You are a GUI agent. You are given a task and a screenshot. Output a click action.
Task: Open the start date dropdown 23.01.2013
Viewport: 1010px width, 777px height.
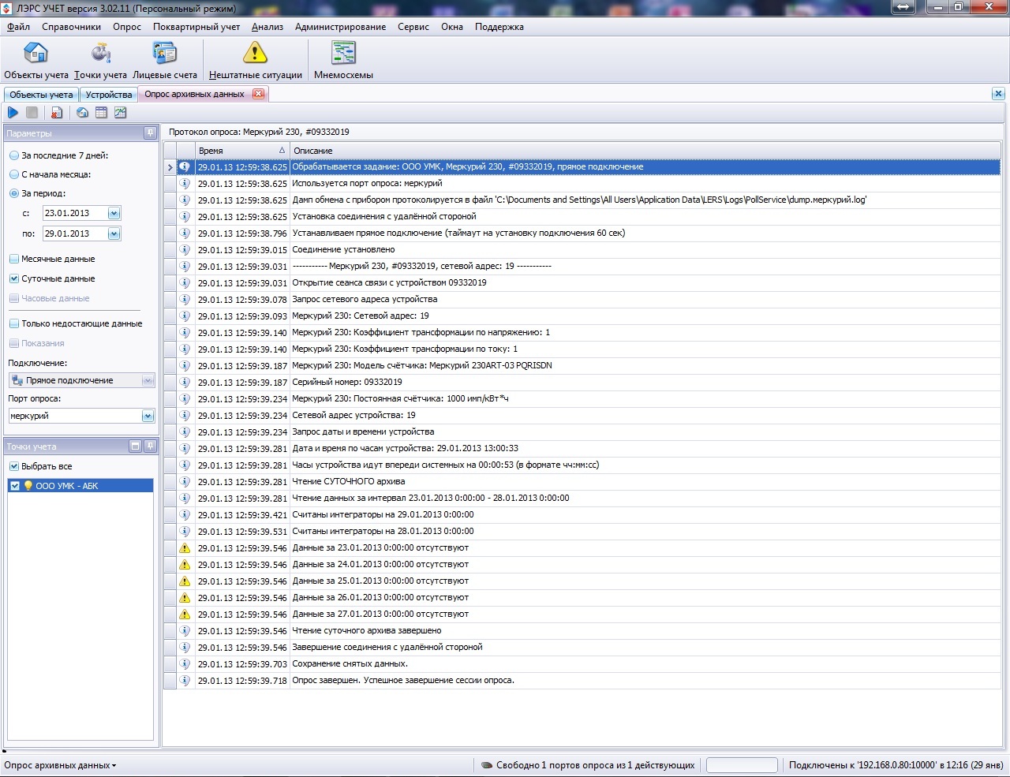[114, 213]
